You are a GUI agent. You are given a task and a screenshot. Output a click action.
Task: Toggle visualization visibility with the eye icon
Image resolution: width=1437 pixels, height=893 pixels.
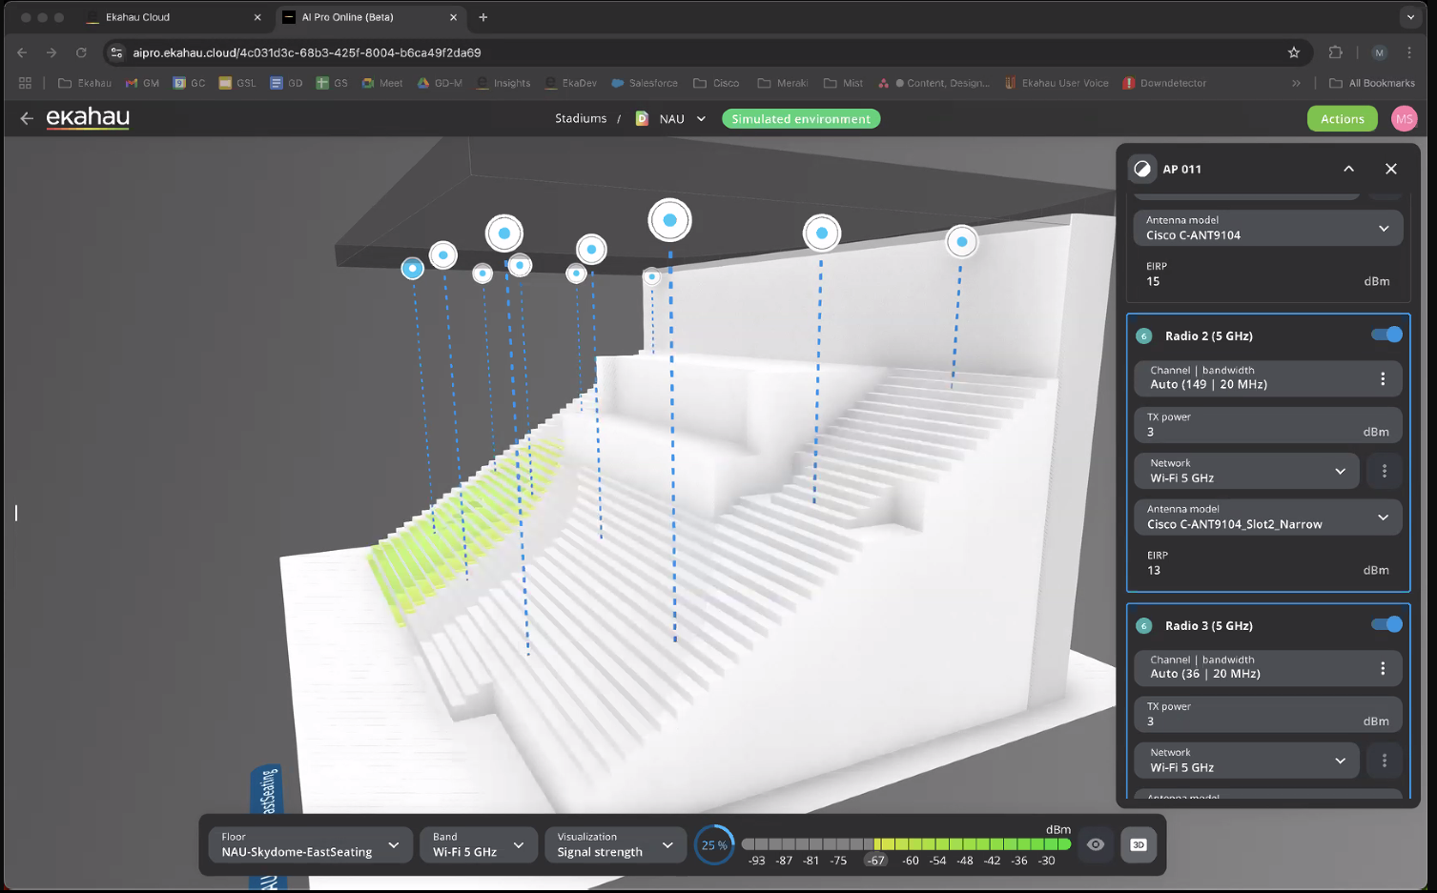coord(1096,844)
